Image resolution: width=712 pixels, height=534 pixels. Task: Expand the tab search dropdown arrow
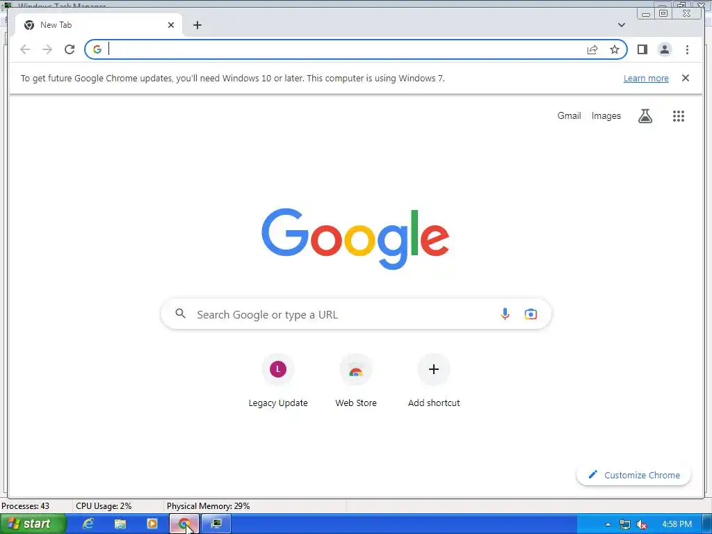pos(621,25)
